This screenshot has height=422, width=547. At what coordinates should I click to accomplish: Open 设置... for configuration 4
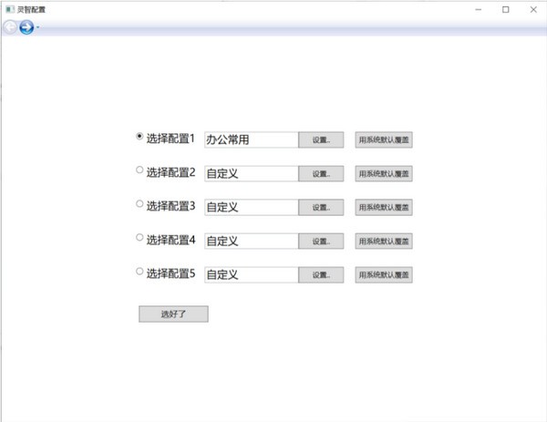321,241
